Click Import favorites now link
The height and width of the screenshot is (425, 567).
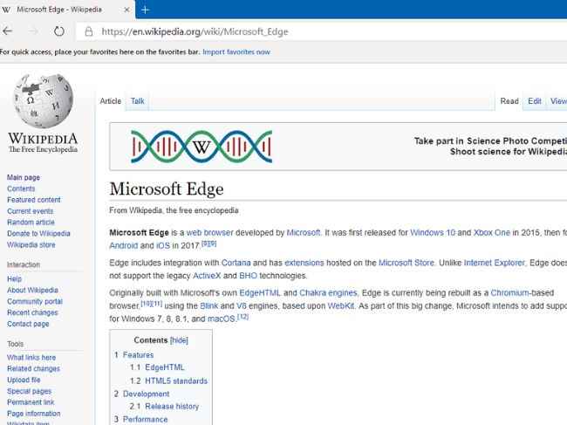point(236,52)
